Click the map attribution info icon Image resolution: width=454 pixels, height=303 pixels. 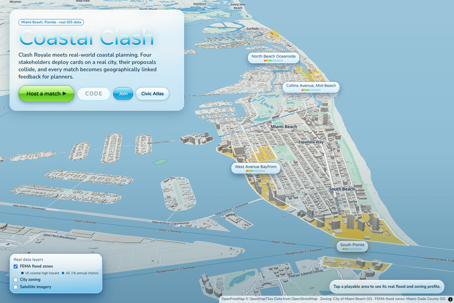(x=450, y=299)
